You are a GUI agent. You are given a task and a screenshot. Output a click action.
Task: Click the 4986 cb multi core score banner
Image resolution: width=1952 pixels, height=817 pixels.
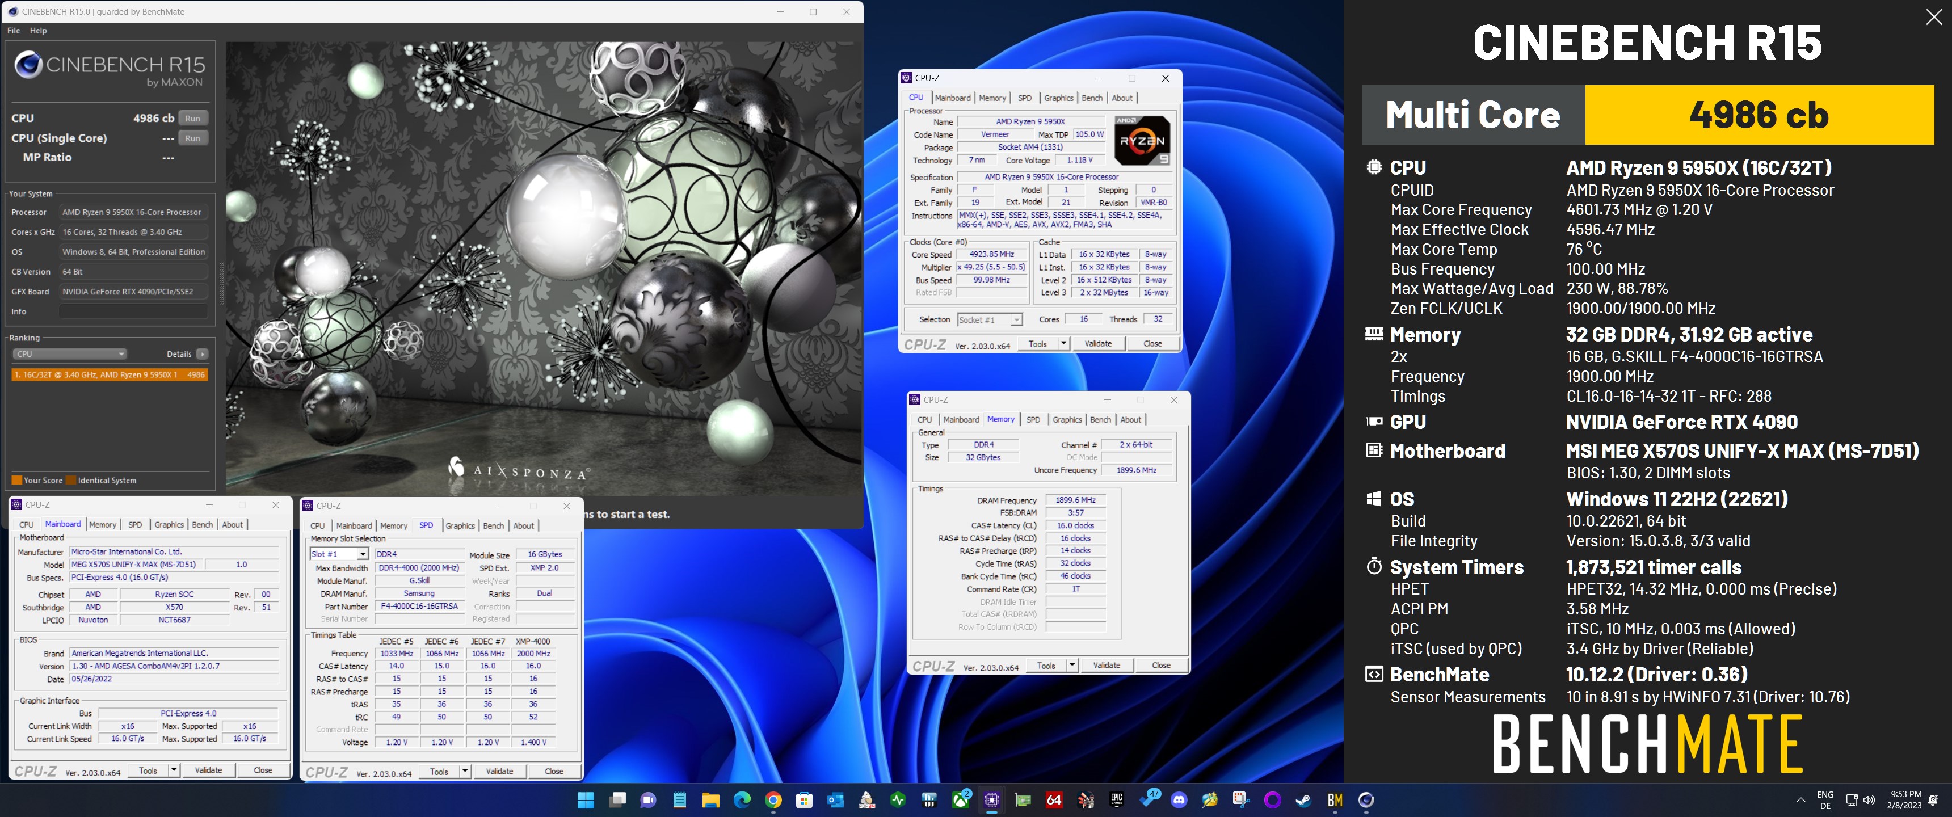[x=1759, y=115]
